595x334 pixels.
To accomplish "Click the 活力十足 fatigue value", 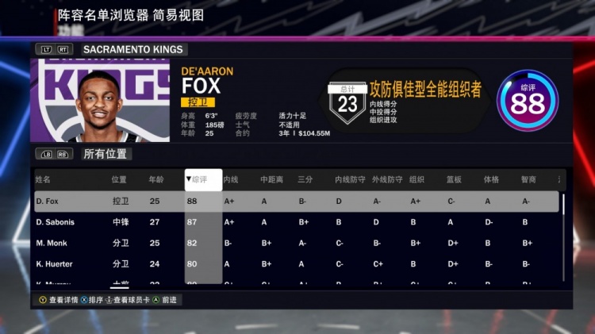I will tap(293, 116).
